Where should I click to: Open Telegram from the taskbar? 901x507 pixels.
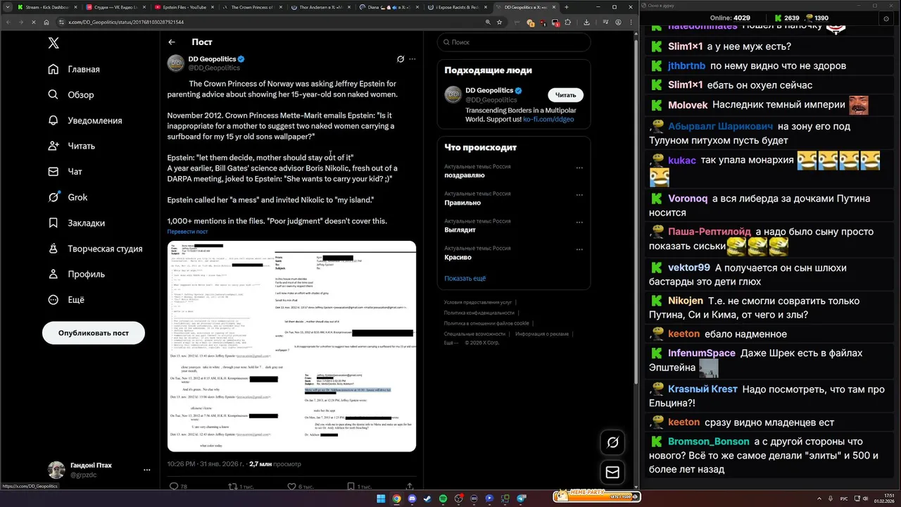(522, 499)
